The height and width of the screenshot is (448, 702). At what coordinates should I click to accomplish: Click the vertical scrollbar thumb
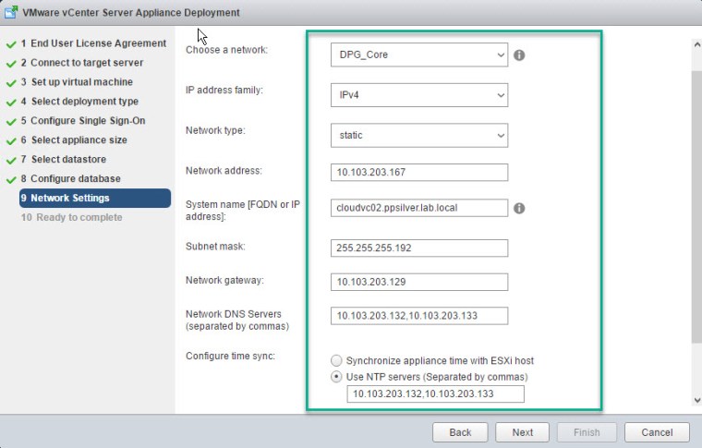coord(696,207)
